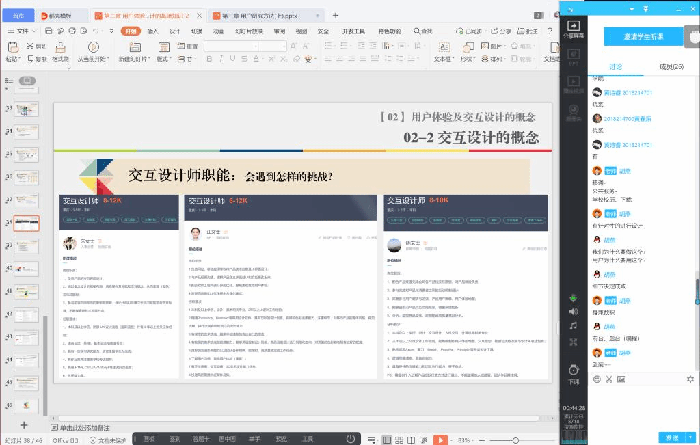Open the emoji picker in the chat

597,379
